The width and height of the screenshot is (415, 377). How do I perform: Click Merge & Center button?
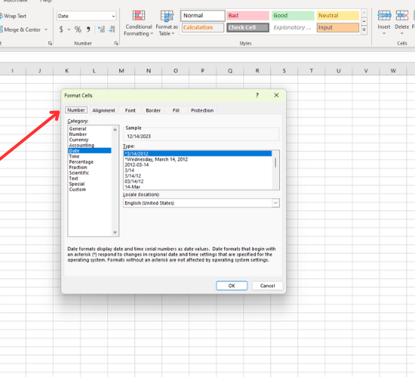point(20,29)
